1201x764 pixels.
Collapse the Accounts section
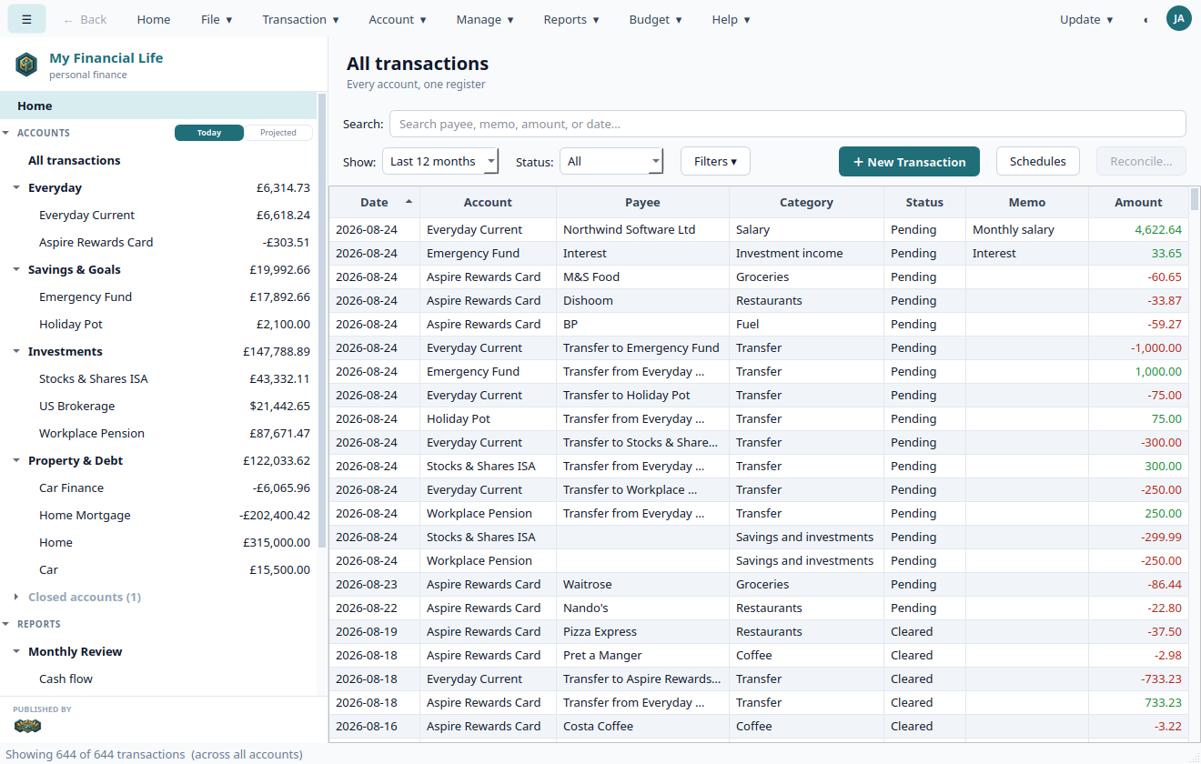pyautogui.click(x=6, y=133)
